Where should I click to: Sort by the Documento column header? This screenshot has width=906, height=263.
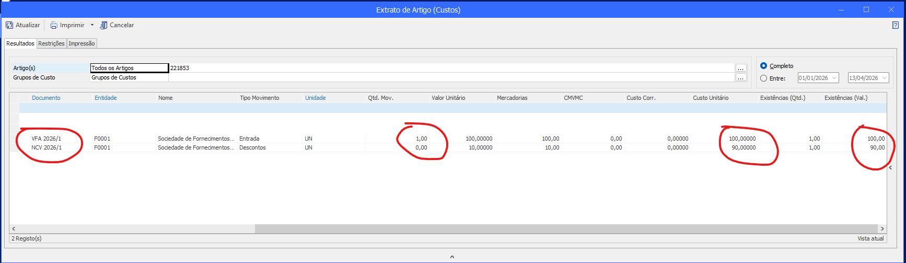click(46, 98)
